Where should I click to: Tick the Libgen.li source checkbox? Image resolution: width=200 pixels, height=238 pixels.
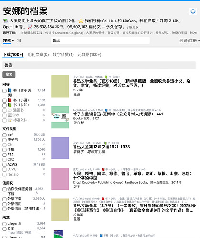click(4, 224)
